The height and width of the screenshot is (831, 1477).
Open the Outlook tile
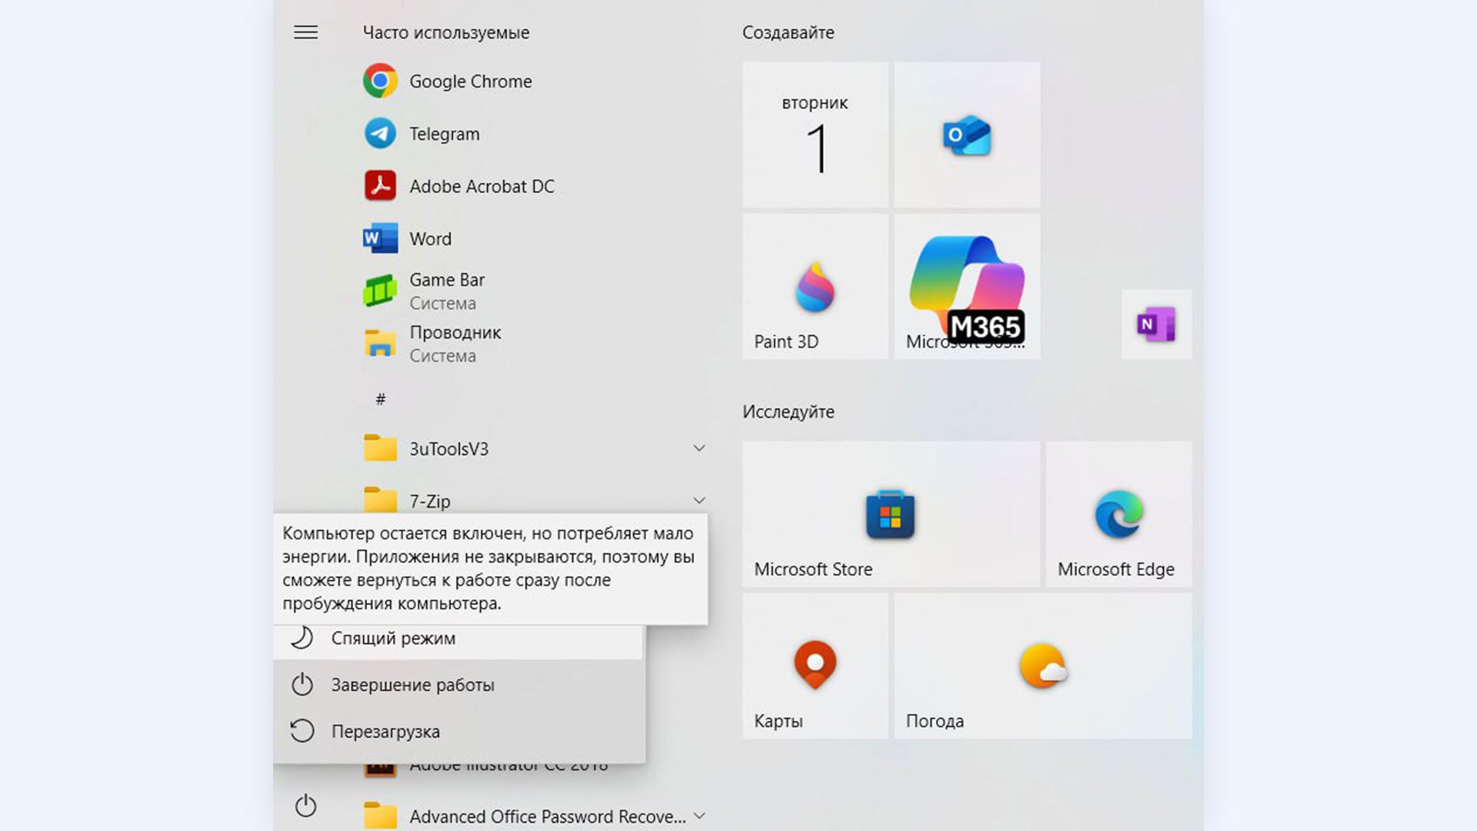967,135
